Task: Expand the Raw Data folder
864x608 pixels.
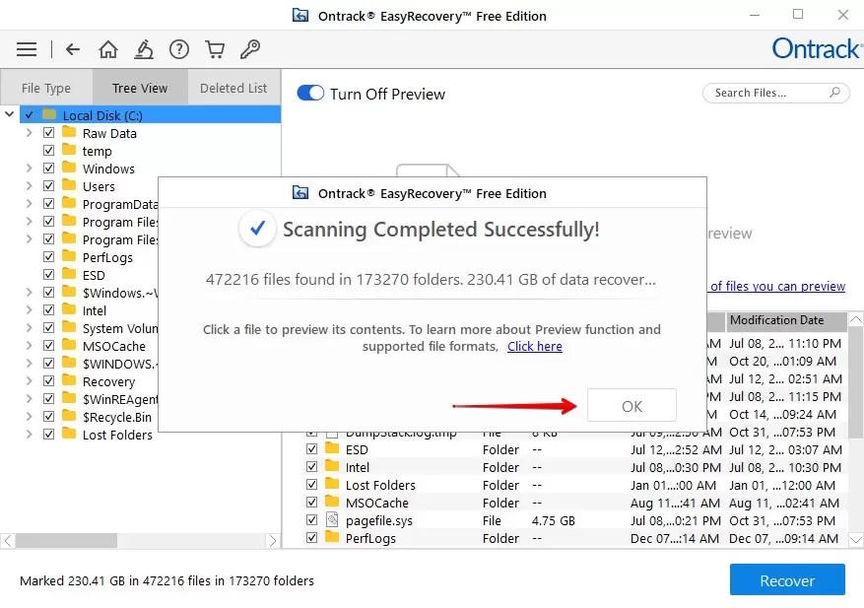Action: click(x=31, y=132)
